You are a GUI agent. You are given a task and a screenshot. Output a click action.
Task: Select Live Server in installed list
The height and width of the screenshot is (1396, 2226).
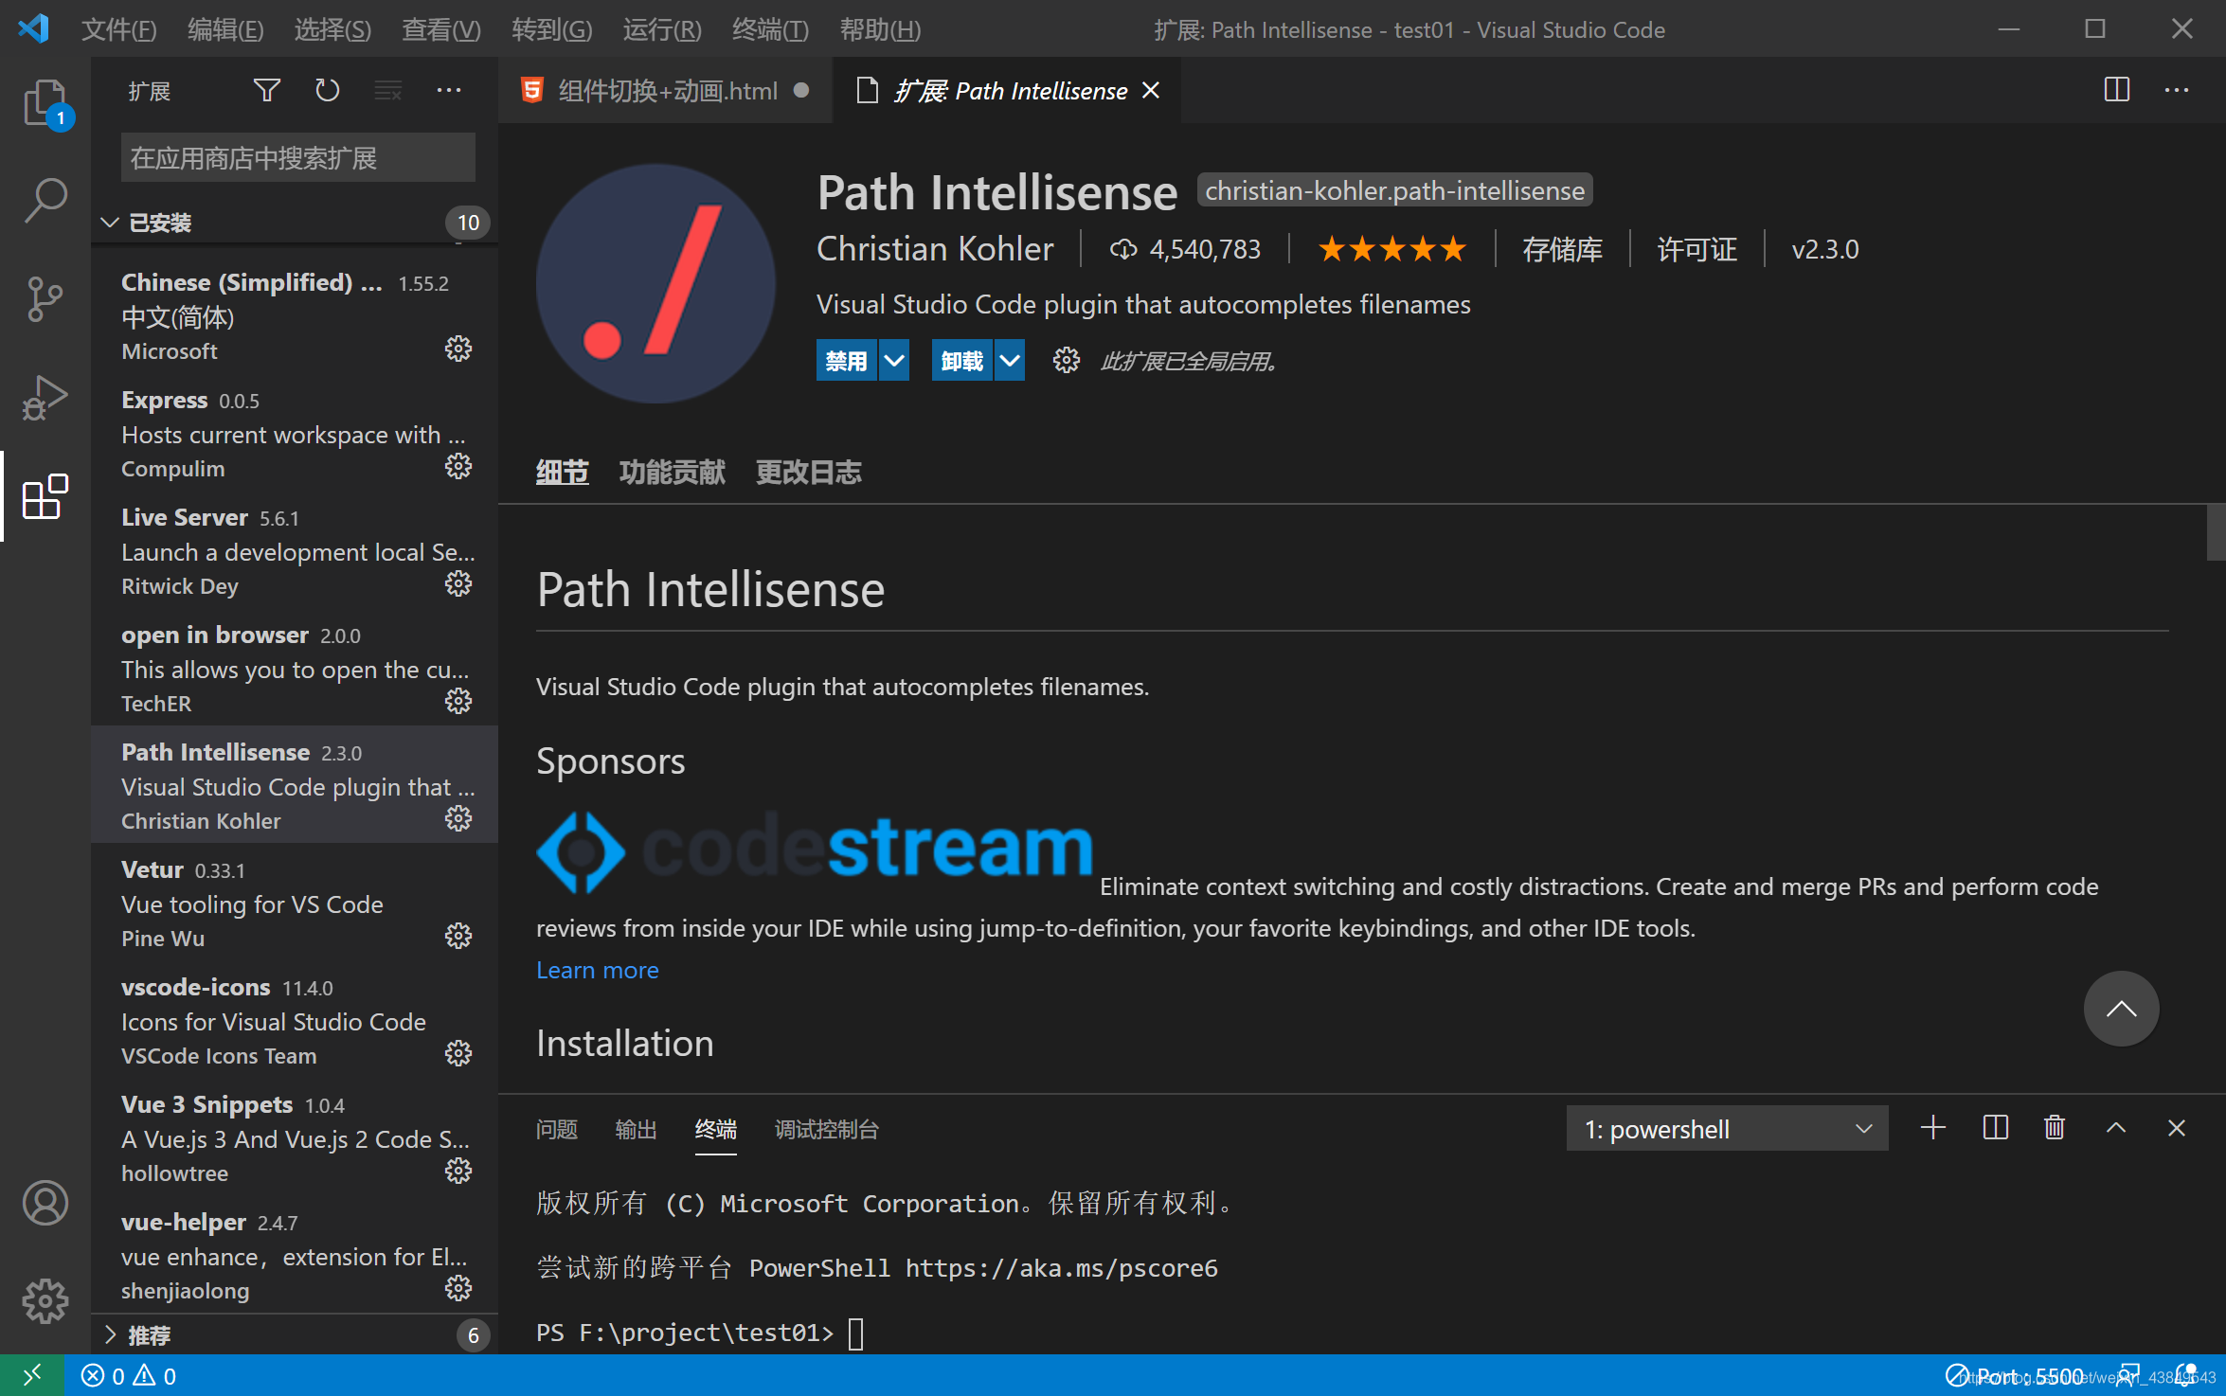click(295, 550)
